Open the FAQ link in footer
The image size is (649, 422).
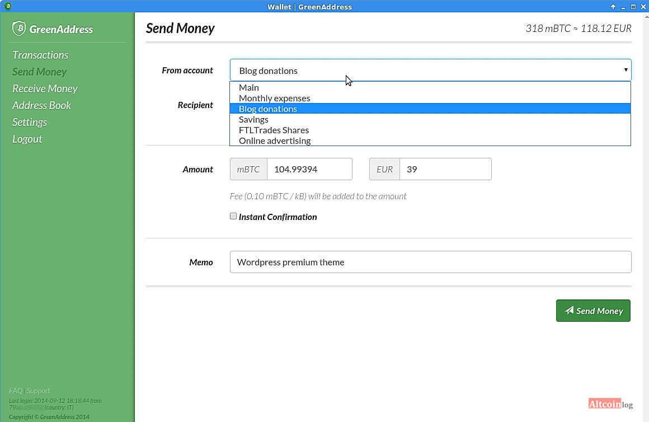pyautogui.click(x=16, y=391)
